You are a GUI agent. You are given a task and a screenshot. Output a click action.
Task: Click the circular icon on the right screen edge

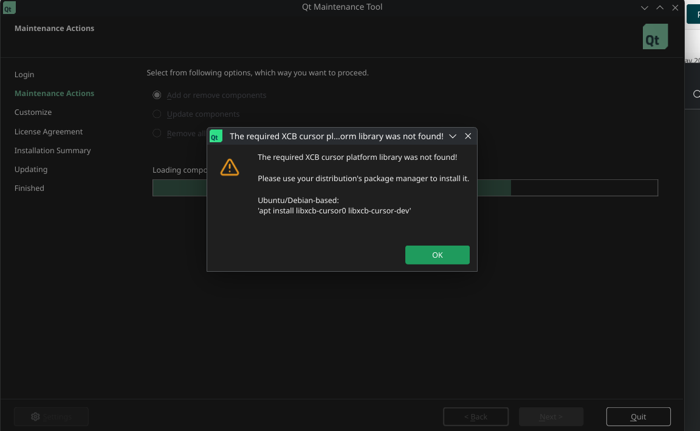tap(697, 94)
